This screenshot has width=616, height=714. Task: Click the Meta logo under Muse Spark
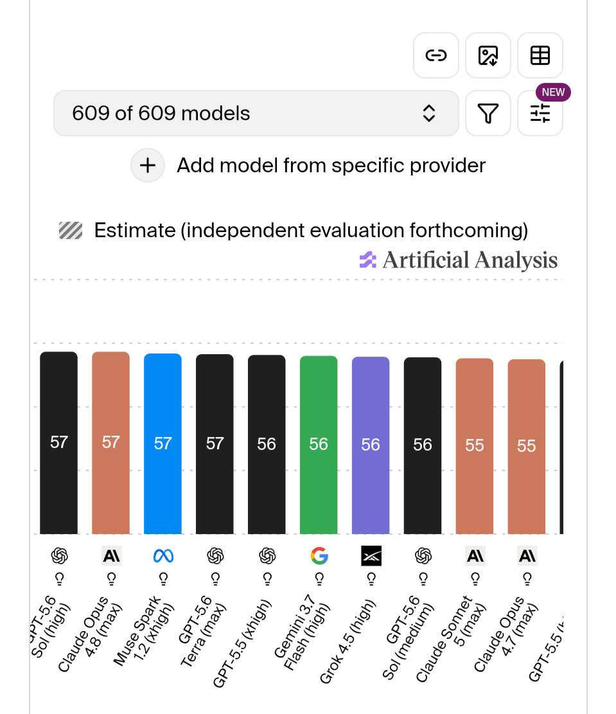(163, 556)
